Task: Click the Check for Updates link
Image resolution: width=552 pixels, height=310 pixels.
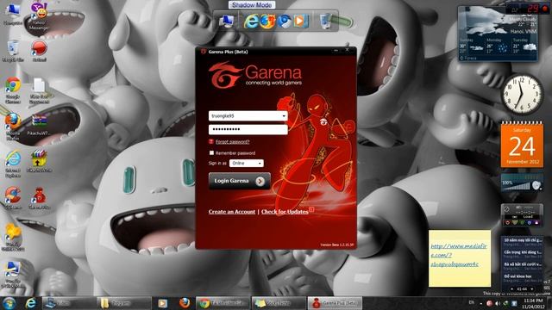Action: pos(285,212)
